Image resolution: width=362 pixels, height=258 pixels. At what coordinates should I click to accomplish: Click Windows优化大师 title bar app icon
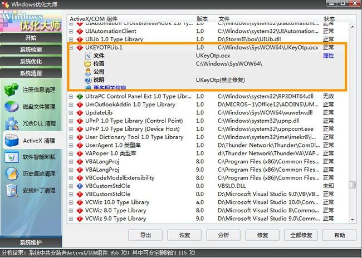6,4
